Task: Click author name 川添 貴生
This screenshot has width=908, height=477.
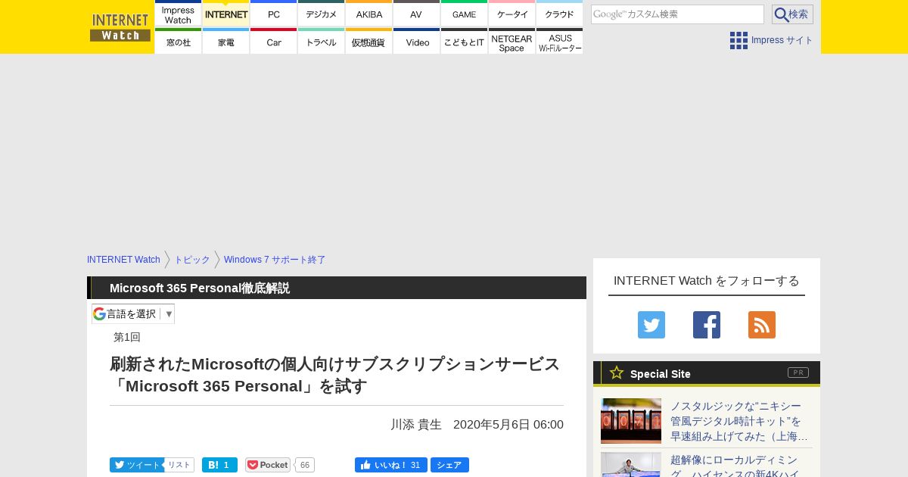Action: (416, 424)
